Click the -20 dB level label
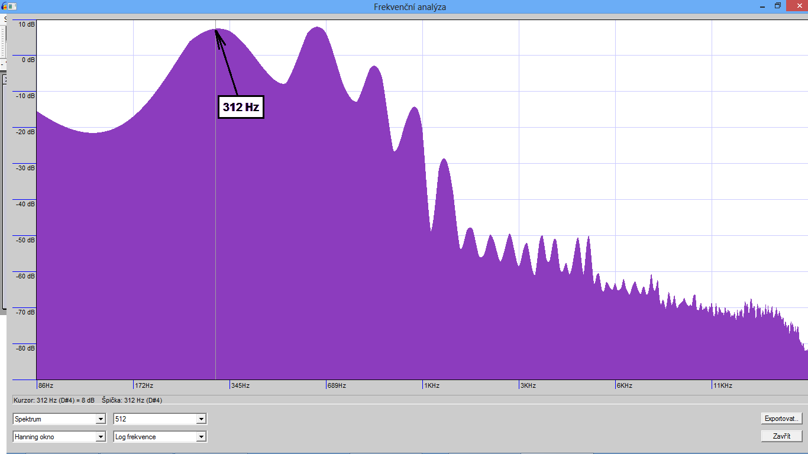The width and height of the screenshot is (808, 454). 25,132
